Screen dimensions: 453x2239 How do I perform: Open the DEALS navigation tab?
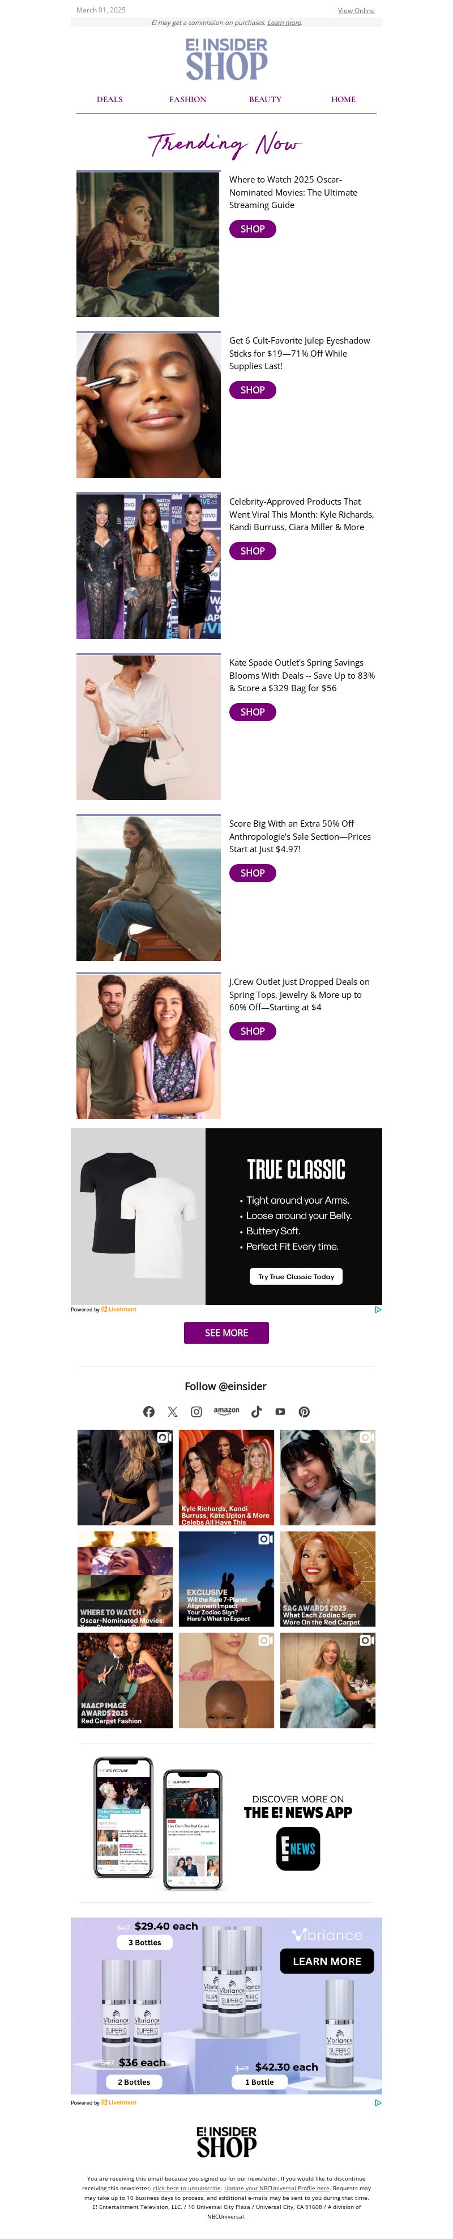pyautogui.click(x=109, y=99)
